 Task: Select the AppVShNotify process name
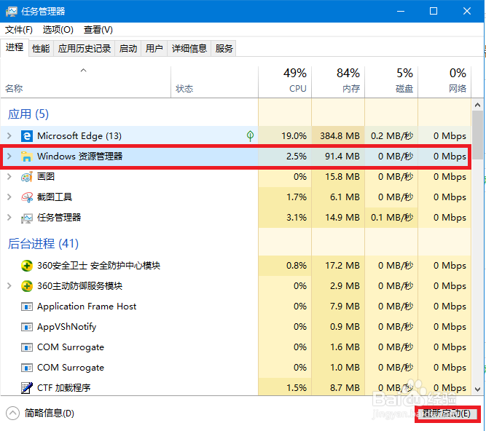[x=66, y=327]
